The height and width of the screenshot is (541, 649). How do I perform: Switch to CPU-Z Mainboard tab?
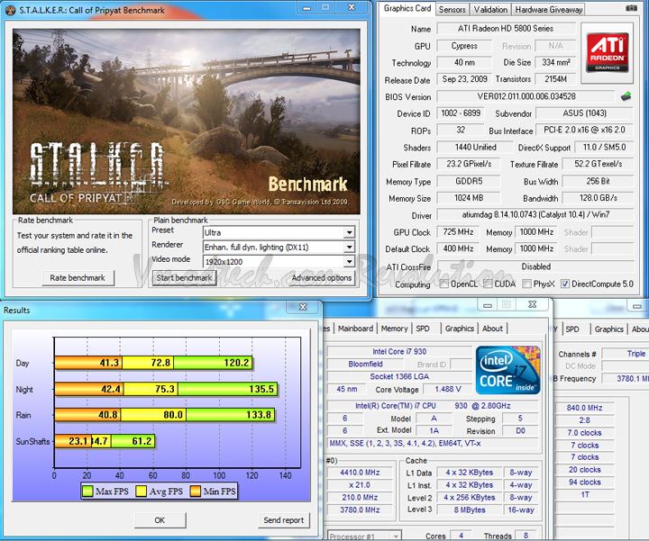[355, 329]
